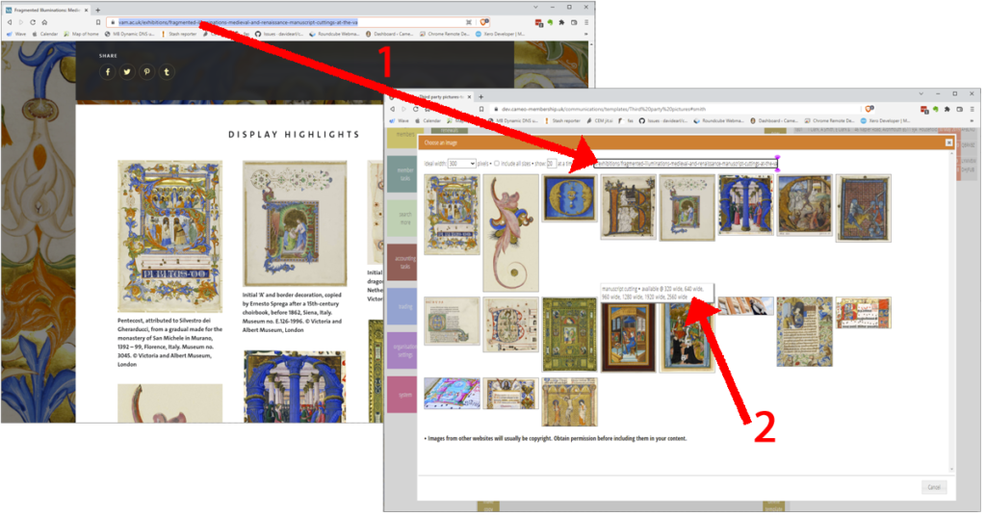The width and height of the screenshot is (986, 517).
Task: Go back in V&A browser window
Action: [x=10, y=22]
